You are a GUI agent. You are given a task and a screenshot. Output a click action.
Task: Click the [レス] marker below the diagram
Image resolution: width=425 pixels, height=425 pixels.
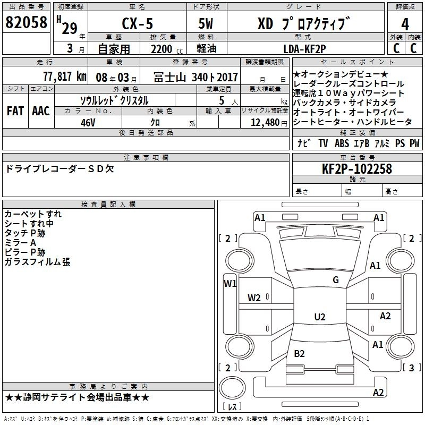coord(232,407)
